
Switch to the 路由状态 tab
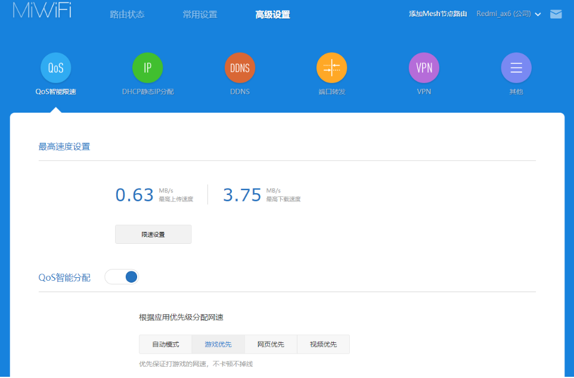click(x=127, y=14)
